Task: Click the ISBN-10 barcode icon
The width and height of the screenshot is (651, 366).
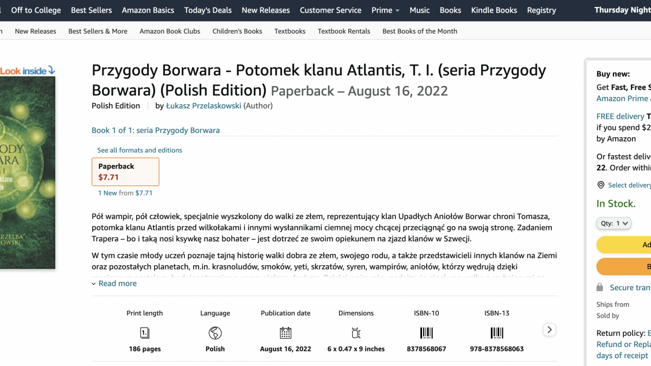Action: (x=426, y=333)
